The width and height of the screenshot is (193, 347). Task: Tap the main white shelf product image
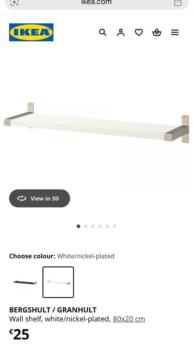[96, 123]
